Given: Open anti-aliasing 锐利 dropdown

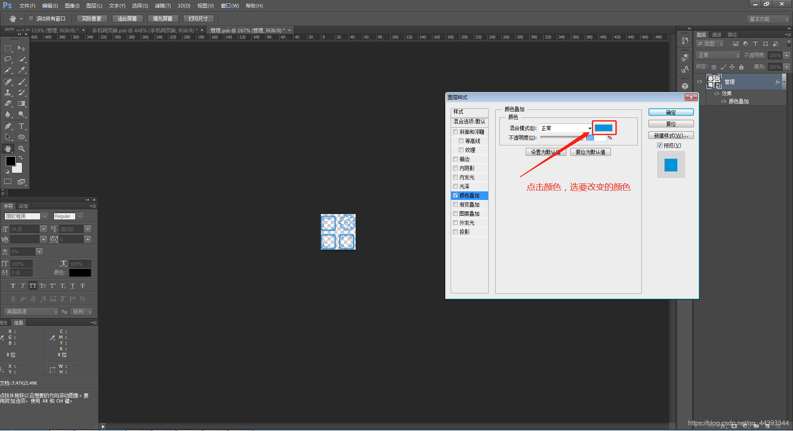Looking at the screenshot, I should coord(81,312).
